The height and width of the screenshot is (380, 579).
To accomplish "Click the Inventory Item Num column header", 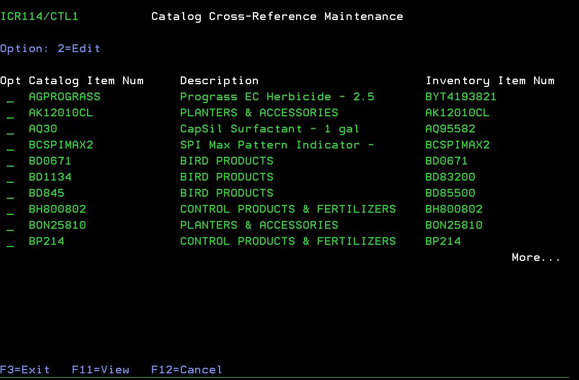I will coord(490,81).
